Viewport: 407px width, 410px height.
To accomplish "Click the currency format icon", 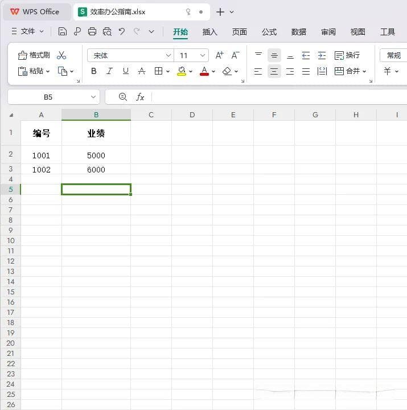I will [388, 71].
